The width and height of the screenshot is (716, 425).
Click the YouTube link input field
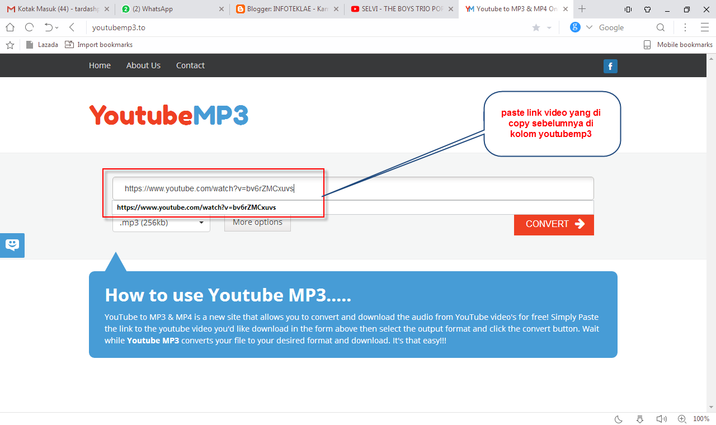353,188
